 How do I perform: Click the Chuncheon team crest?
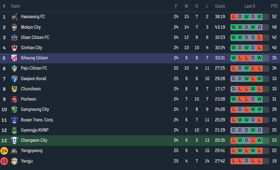coord(14,89)
